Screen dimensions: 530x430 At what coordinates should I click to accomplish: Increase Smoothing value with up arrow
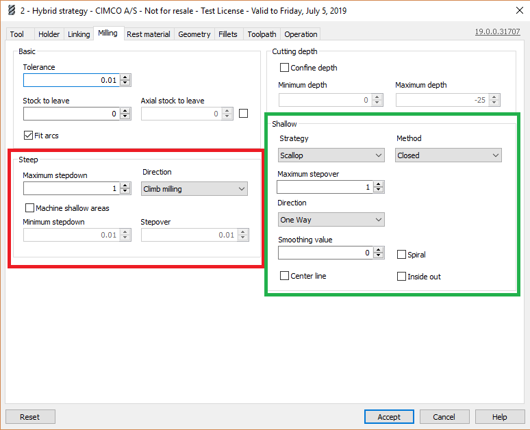pos(379,250)
